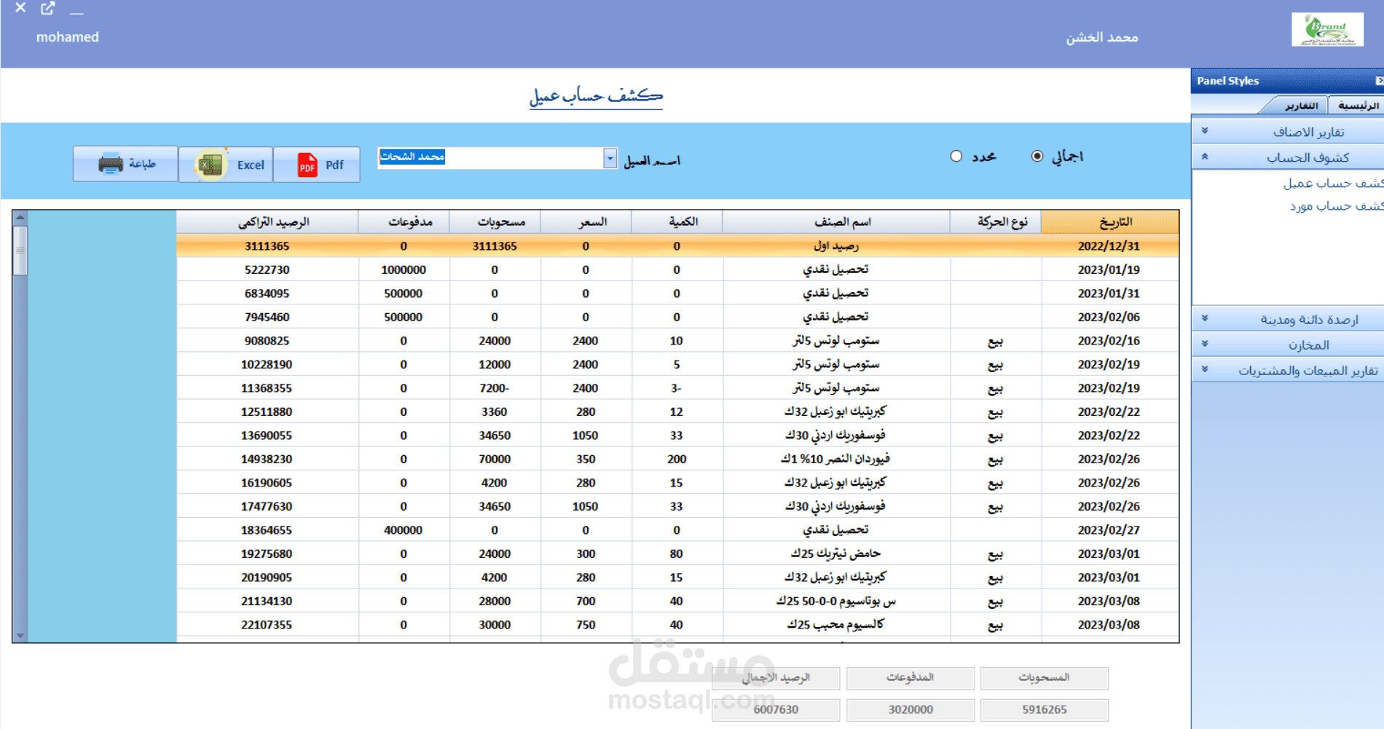The image size is (1384, 729).
Task: Click the المسحوبات total field 5916265
Action: click(1045, 709)
